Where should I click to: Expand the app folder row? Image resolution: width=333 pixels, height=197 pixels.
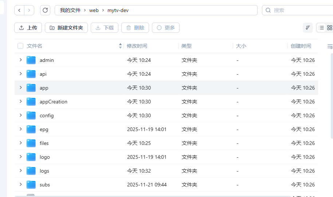coord(21,87)
